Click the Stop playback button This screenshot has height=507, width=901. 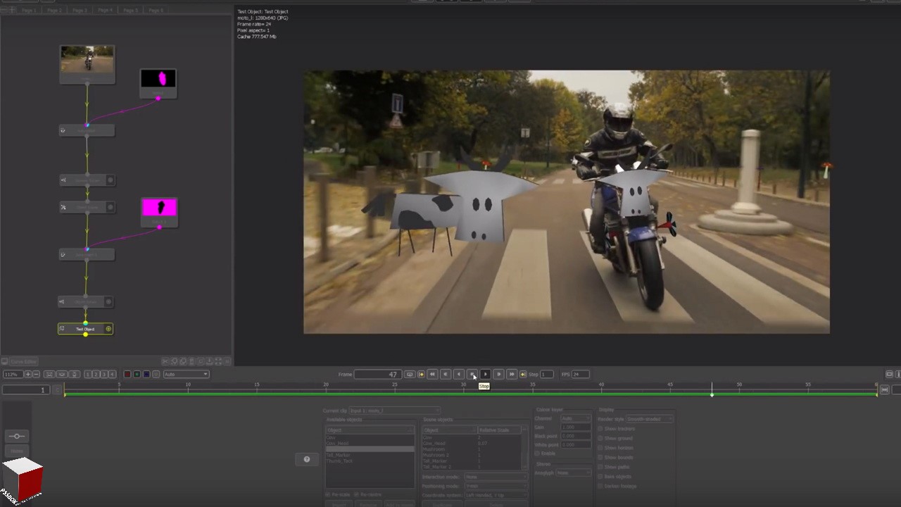coord(472,374)
